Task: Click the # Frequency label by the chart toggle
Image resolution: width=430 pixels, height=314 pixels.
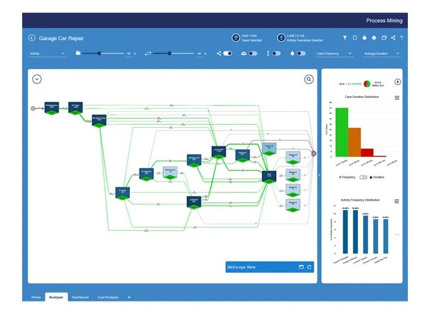Action: tap(347, 177)
